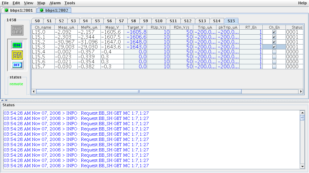
Task: Click table horizontal scrollbar left arrow
Action: (x=34, y=91)
